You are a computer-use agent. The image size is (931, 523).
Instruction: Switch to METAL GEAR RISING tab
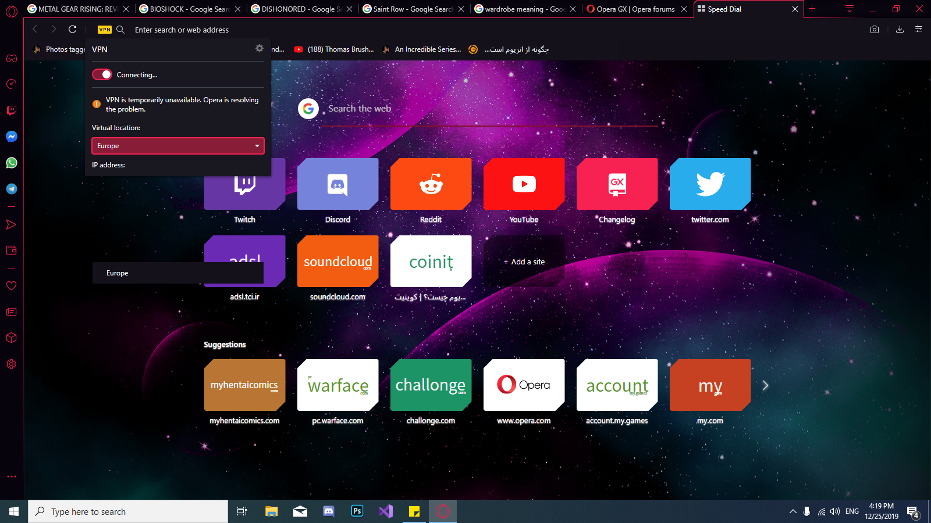point(79,9)
